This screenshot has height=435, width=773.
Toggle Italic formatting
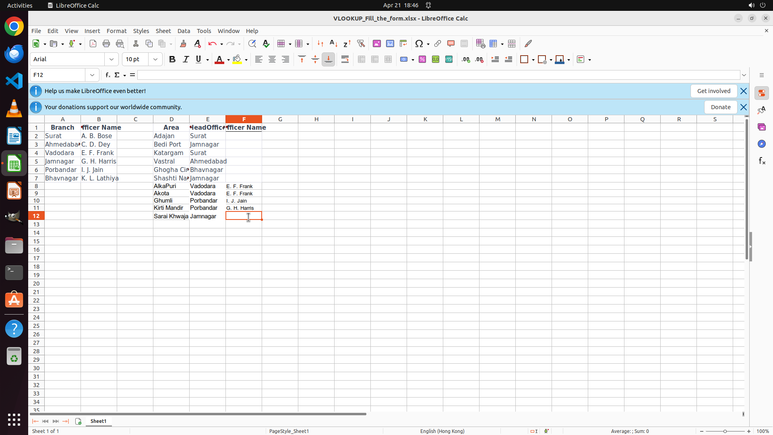[x=186, y=59]
